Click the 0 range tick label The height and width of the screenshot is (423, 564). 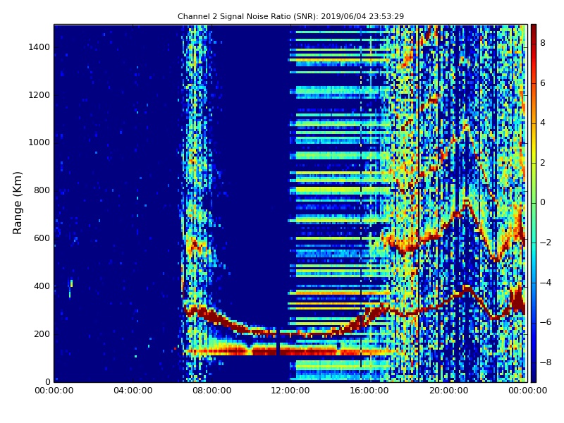pyautogui.click(x=47, y=381)
